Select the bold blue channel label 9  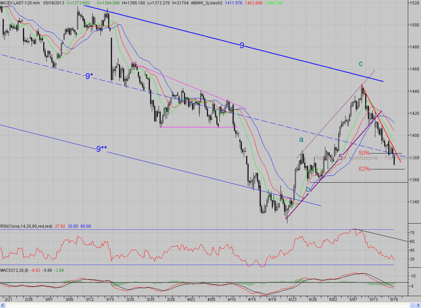click(x=242, y=45)
